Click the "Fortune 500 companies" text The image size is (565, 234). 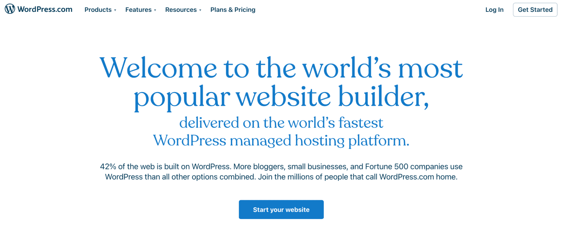click(x=407, y=166)
